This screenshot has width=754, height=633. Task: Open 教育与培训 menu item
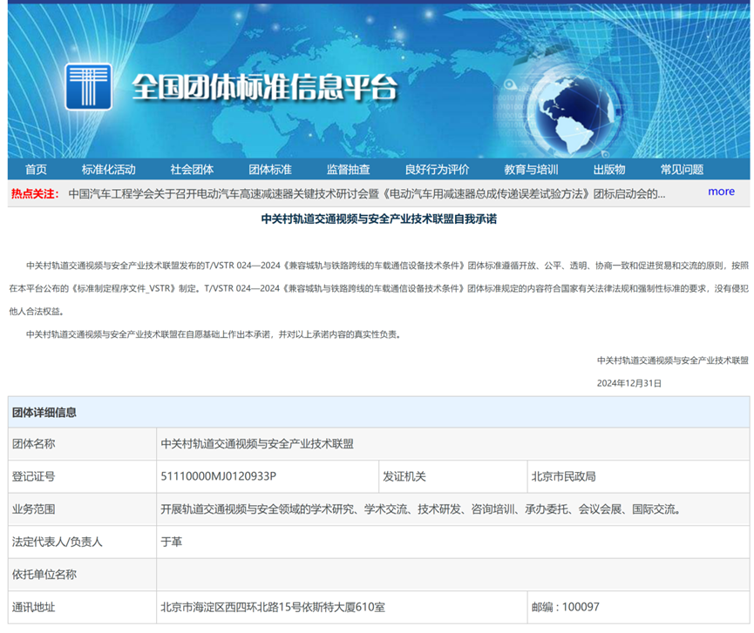(531, 169)
